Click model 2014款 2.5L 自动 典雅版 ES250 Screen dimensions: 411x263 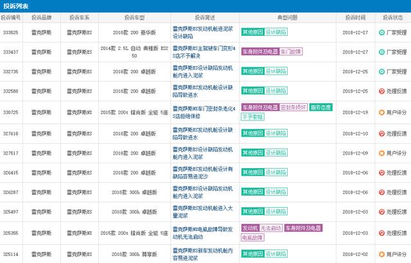134,52
